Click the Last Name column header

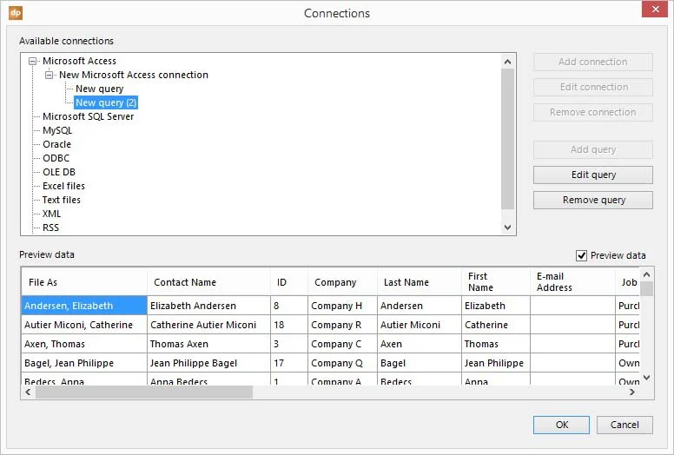[420, 282]
